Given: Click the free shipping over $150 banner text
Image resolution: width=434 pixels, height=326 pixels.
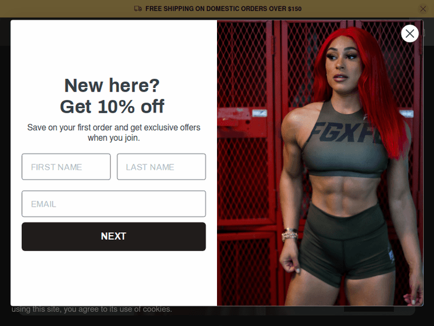Looking at the screenshot, I should [223, 9].
